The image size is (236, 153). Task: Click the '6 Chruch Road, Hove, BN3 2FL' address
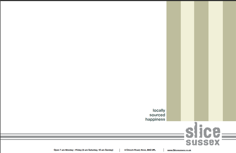140,150
